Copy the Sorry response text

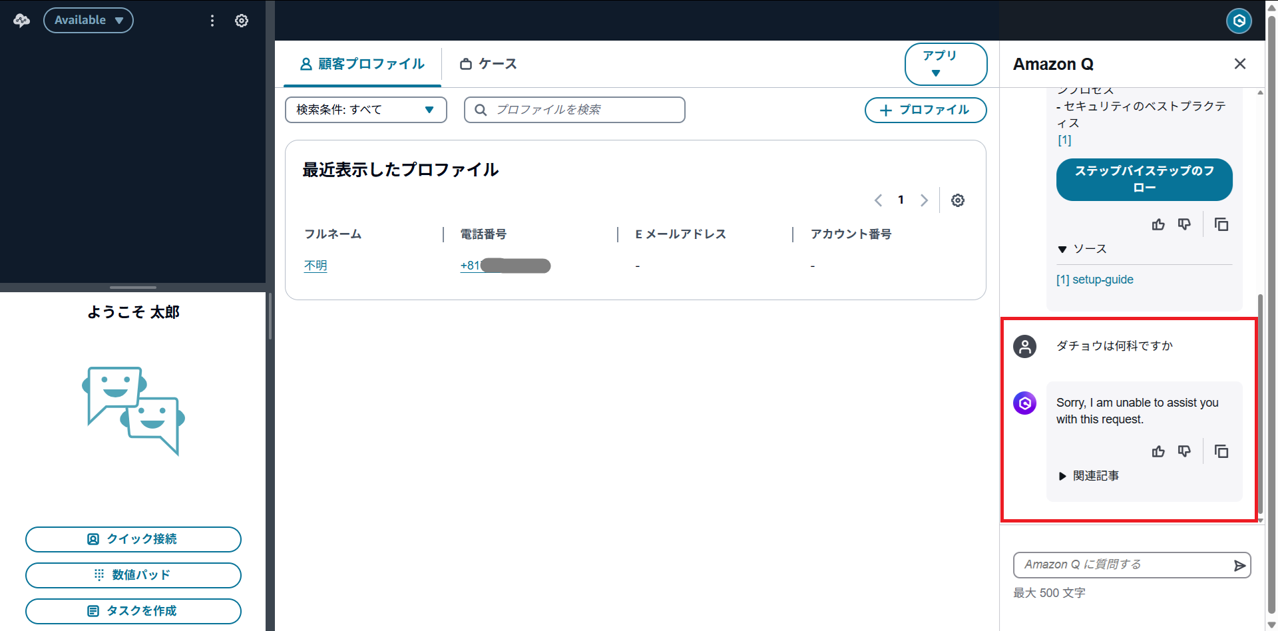pos(1221,452)
